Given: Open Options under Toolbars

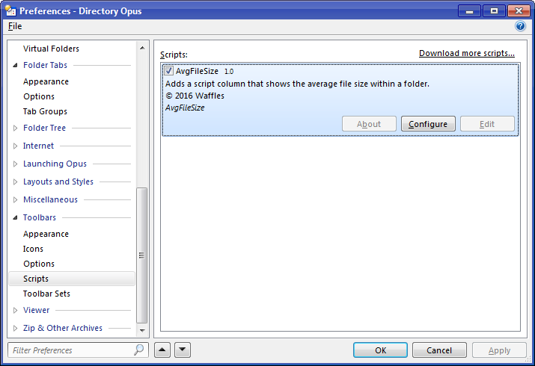Looking at the screenshot, I should tap(39, 264).
